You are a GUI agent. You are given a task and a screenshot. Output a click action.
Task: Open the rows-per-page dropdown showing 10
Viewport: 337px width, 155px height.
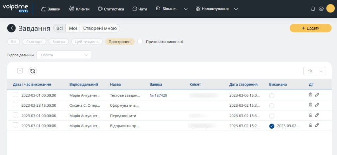(315, 71)
